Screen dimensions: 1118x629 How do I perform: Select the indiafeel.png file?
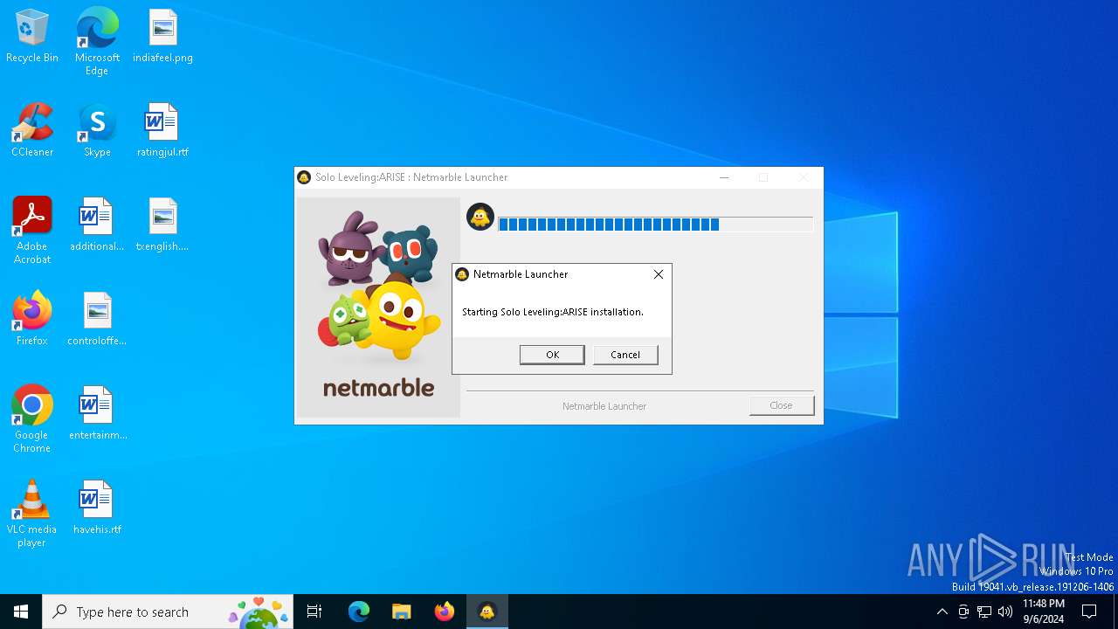click(163, 37)
